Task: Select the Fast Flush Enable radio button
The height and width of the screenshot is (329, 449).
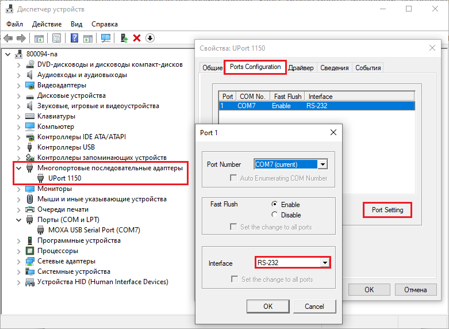Action: pyautogui.click(x=275, y=205)
